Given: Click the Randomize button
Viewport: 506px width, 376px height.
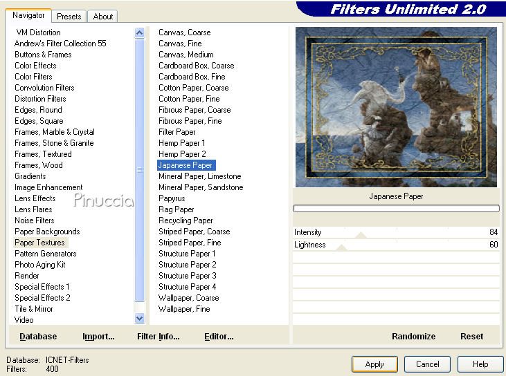Looking at the screenshot, I should [x=413, y=337].
